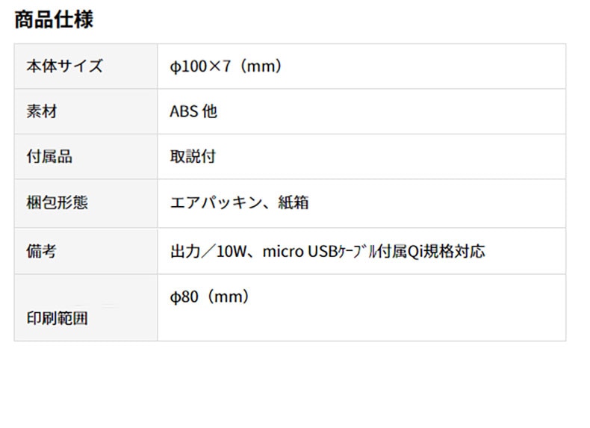Click the ABS 他 material value
590x428 pixels.
[194, 112]
